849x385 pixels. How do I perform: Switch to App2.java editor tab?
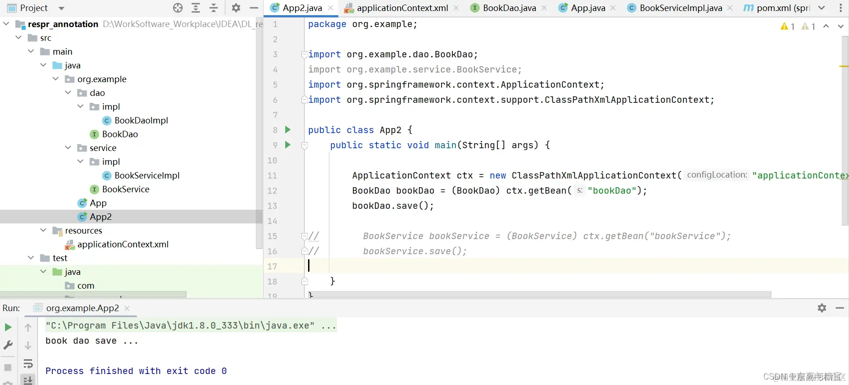pos(302,8)
